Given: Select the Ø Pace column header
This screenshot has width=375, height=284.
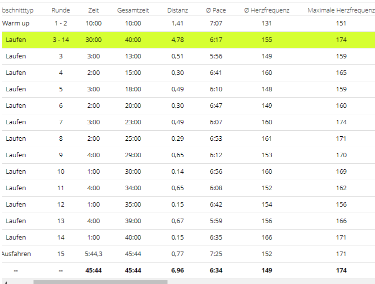Looking at the screenshot, I should (x=216, y=10).
